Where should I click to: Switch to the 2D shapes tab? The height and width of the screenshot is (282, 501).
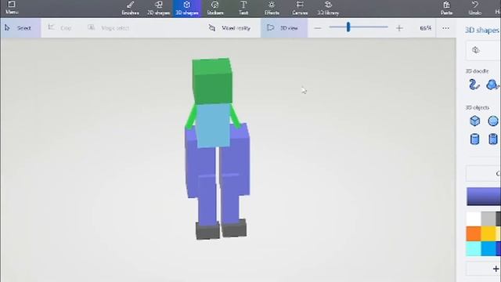(158, 9)
